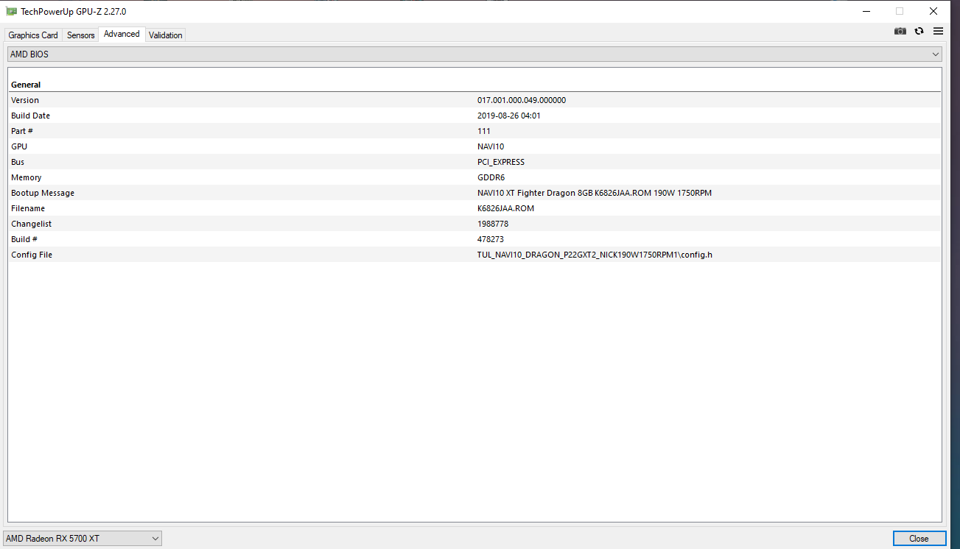Close the window with the X button
The height and width of the screenshot is (549, 960).
[x=933, y=11]
